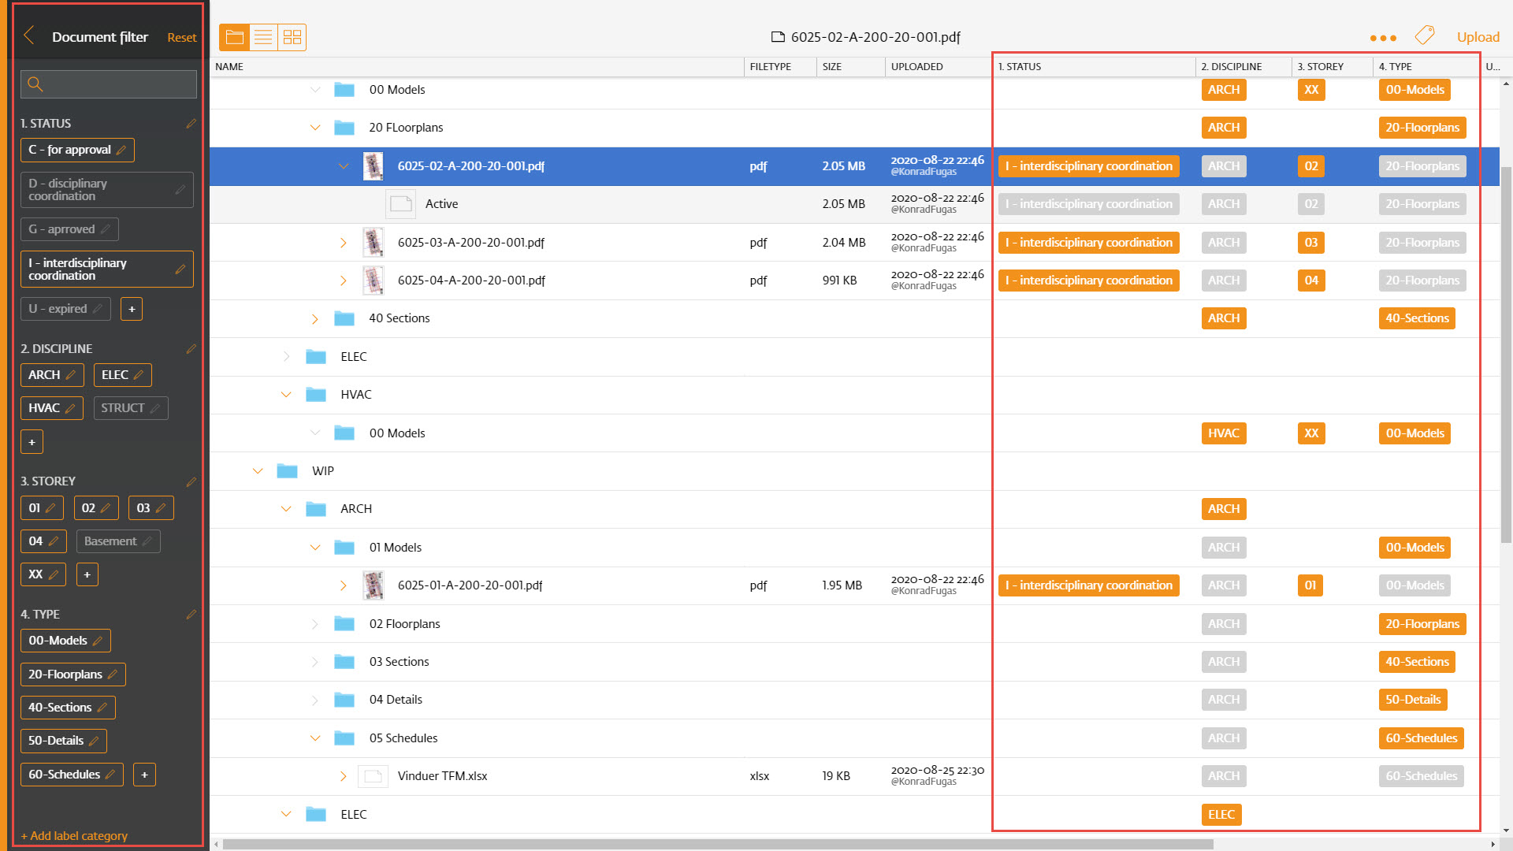Collapse the 6025-02-A-200-20-001.pdf versions
1513x851 pixels.
point(344,166)
